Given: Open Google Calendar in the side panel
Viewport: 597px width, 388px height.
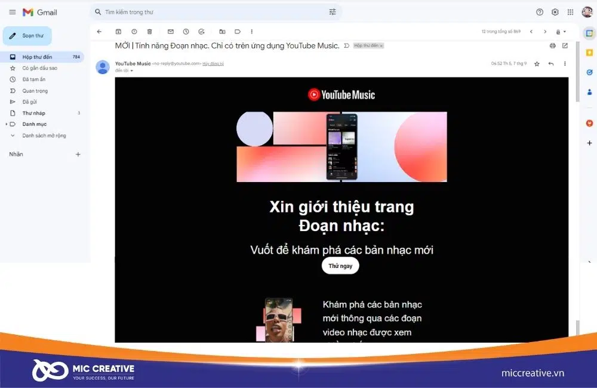Looking at the screenshot, I should tap(589, 33).
